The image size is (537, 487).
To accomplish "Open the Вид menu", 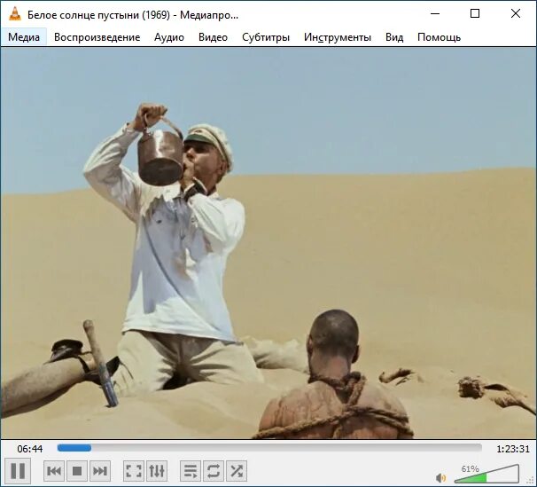I will pyautogui.click(x=394, y=37).
